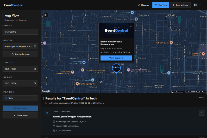207x138 pixels.
Task: Click Costco Wholesale map marker
Action: 93,80
